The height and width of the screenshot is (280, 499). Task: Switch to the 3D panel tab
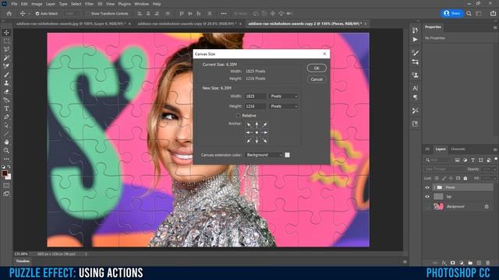click(427, 149)
